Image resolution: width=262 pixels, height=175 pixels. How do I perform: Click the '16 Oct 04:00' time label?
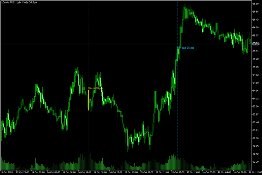224,172
